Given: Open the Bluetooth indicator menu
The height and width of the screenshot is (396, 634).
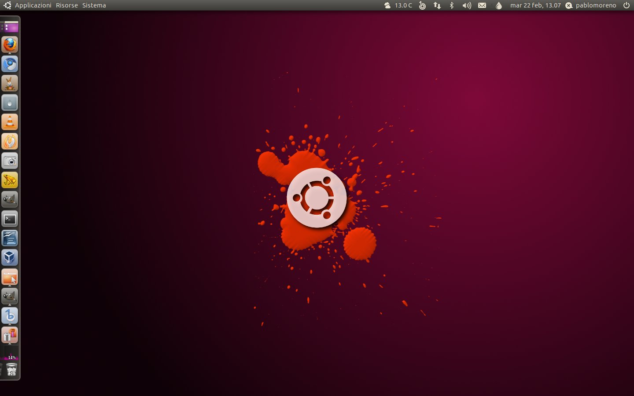Looking at the screenshot, I should click(x=452, y=5).
